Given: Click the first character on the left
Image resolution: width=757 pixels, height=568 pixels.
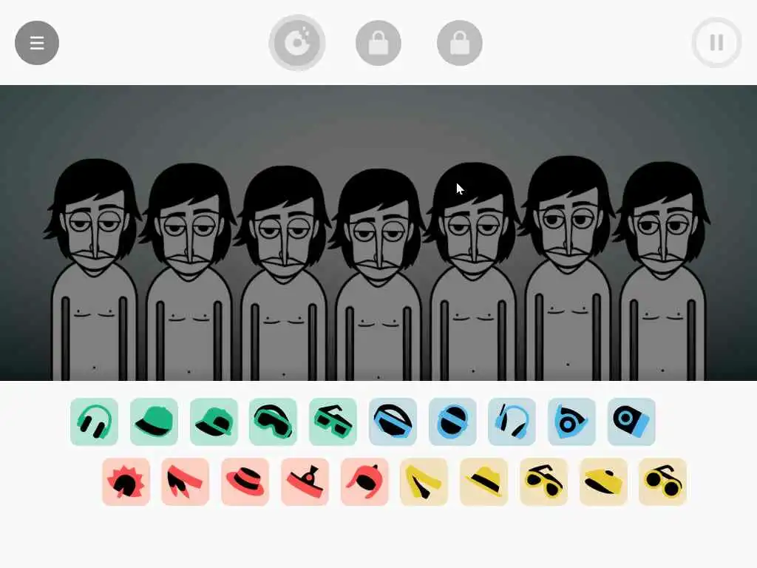Looking at the screenshot, I should tap(94, 271).
